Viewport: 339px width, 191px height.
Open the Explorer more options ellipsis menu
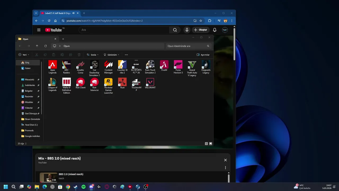pos(126,55)
